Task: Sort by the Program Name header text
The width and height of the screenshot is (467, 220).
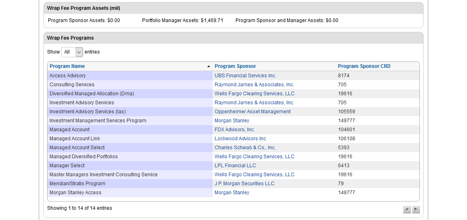Action: (x=67, y=66)
